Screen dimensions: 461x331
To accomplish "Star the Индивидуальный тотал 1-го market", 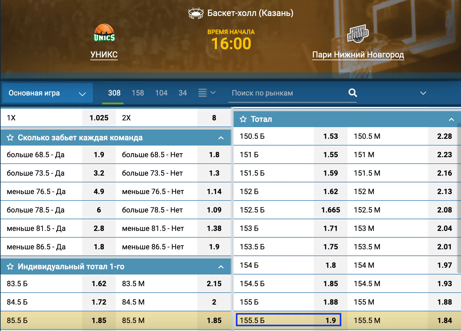I will [10, 267].
